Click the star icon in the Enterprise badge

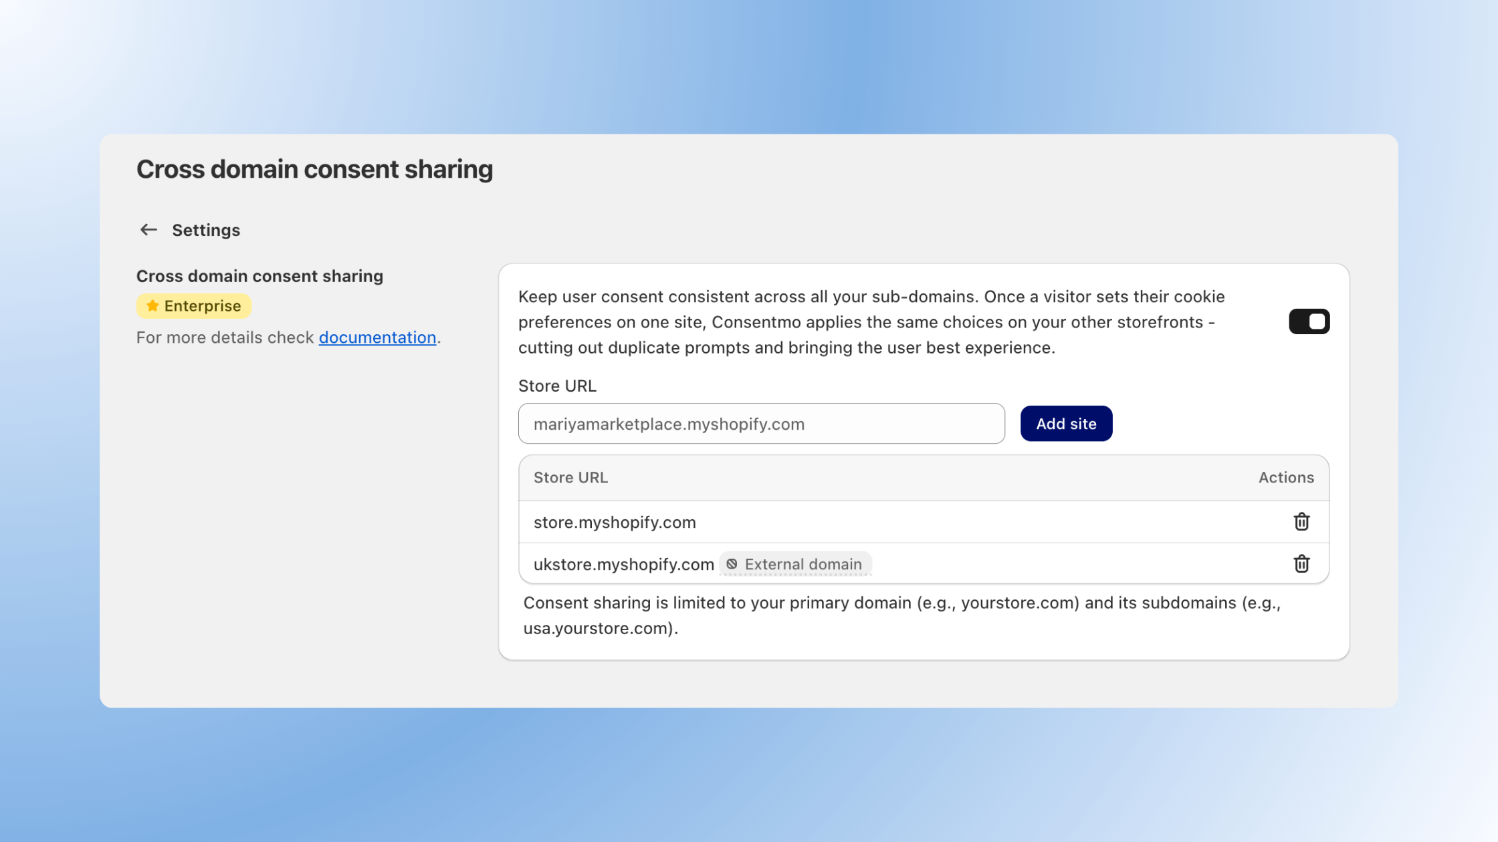click(x=151, y=305)
